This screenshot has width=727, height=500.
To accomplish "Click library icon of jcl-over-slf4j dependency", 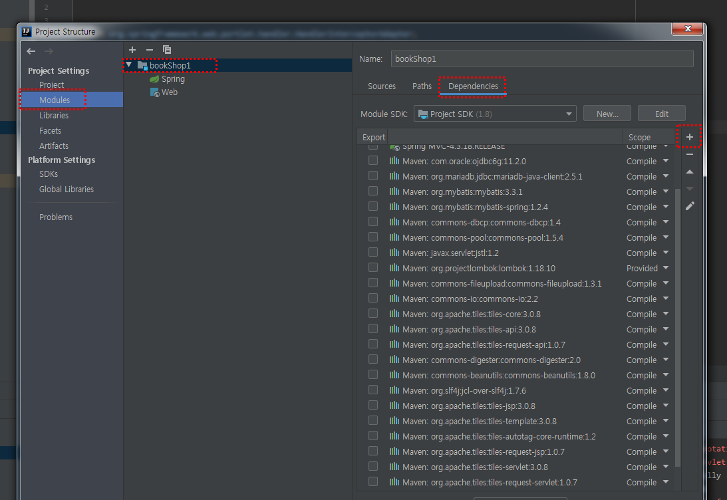I will pyautogui.click(x=394, y=390).
